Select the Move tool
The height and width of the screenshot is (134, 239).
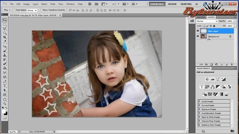(5, 20)
